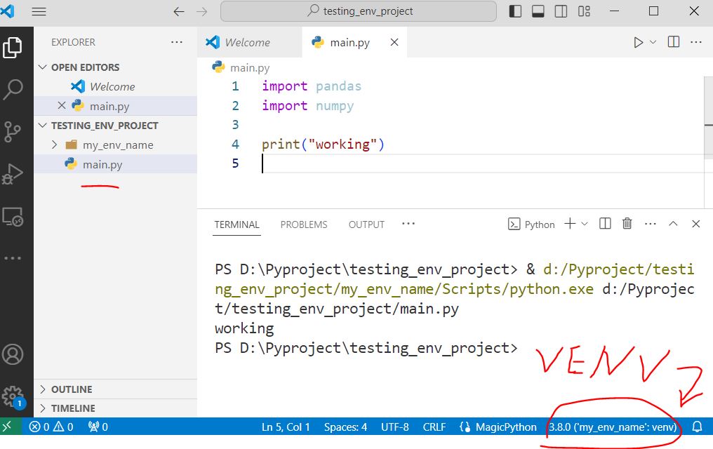Click the testing_env_project search box
This screenshot has width=713, height=449.
359,11
